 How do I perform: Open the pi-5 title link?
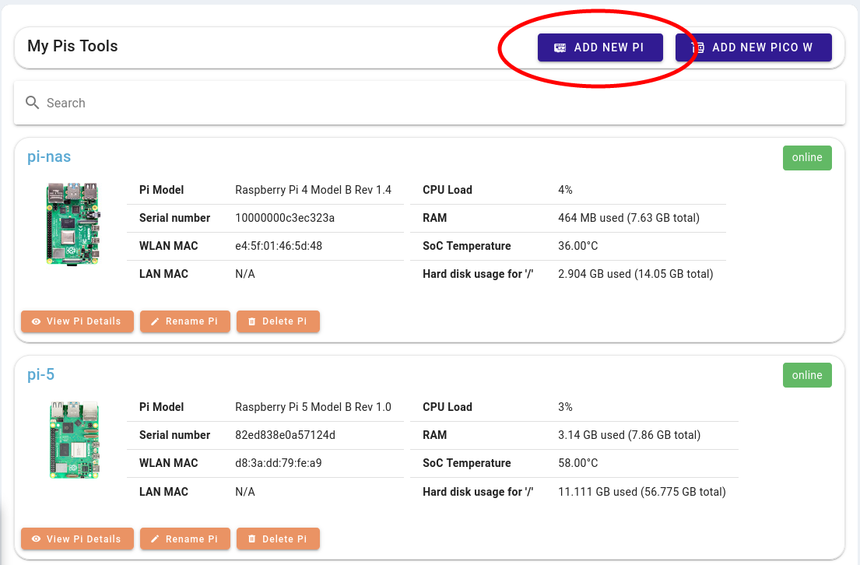click(40, 374)
